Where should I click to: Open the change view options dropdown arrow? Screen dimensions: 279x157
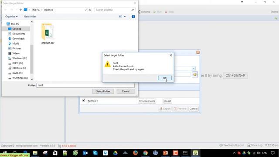tap(125, 17)
